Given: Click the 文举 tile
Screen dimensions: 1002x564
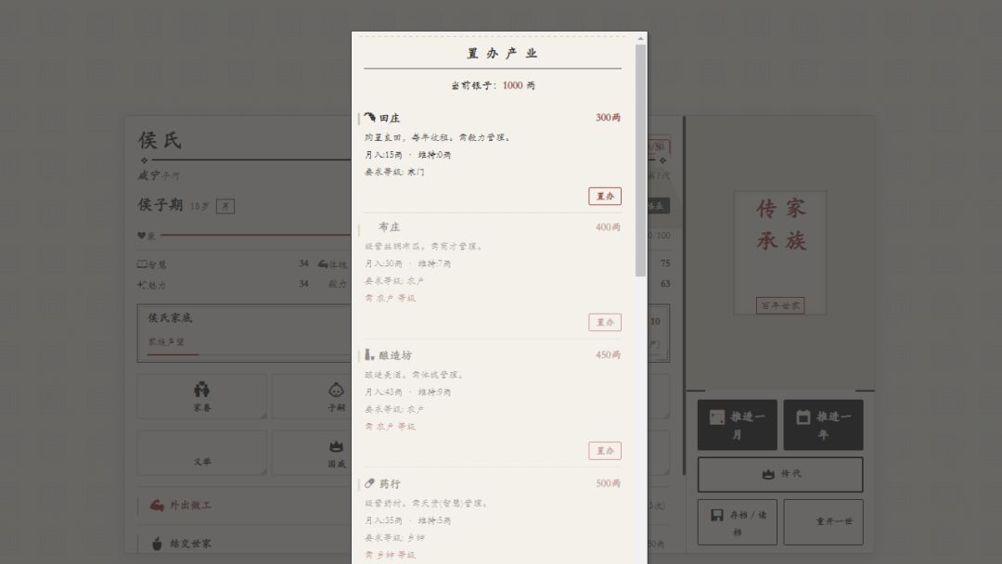Looking at the screenshot, I should [202, 453].
